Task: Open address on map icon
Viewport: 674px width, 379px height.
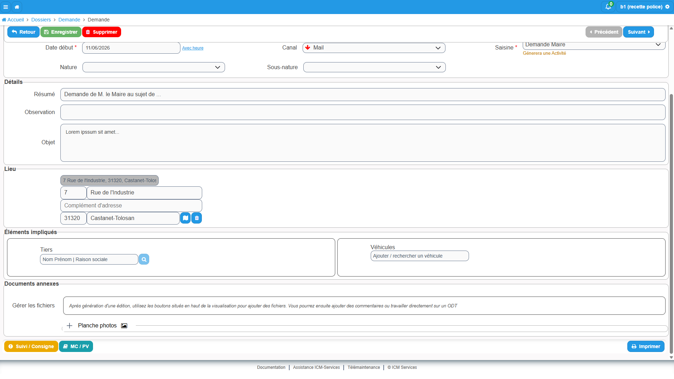Action: pyautogui.click(x=185, y=218)
